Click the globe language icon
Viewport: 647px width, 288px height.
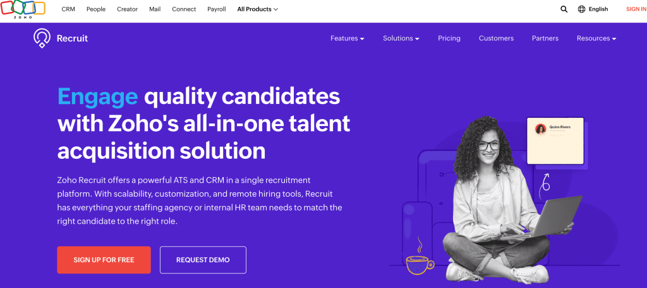(581, 9)
